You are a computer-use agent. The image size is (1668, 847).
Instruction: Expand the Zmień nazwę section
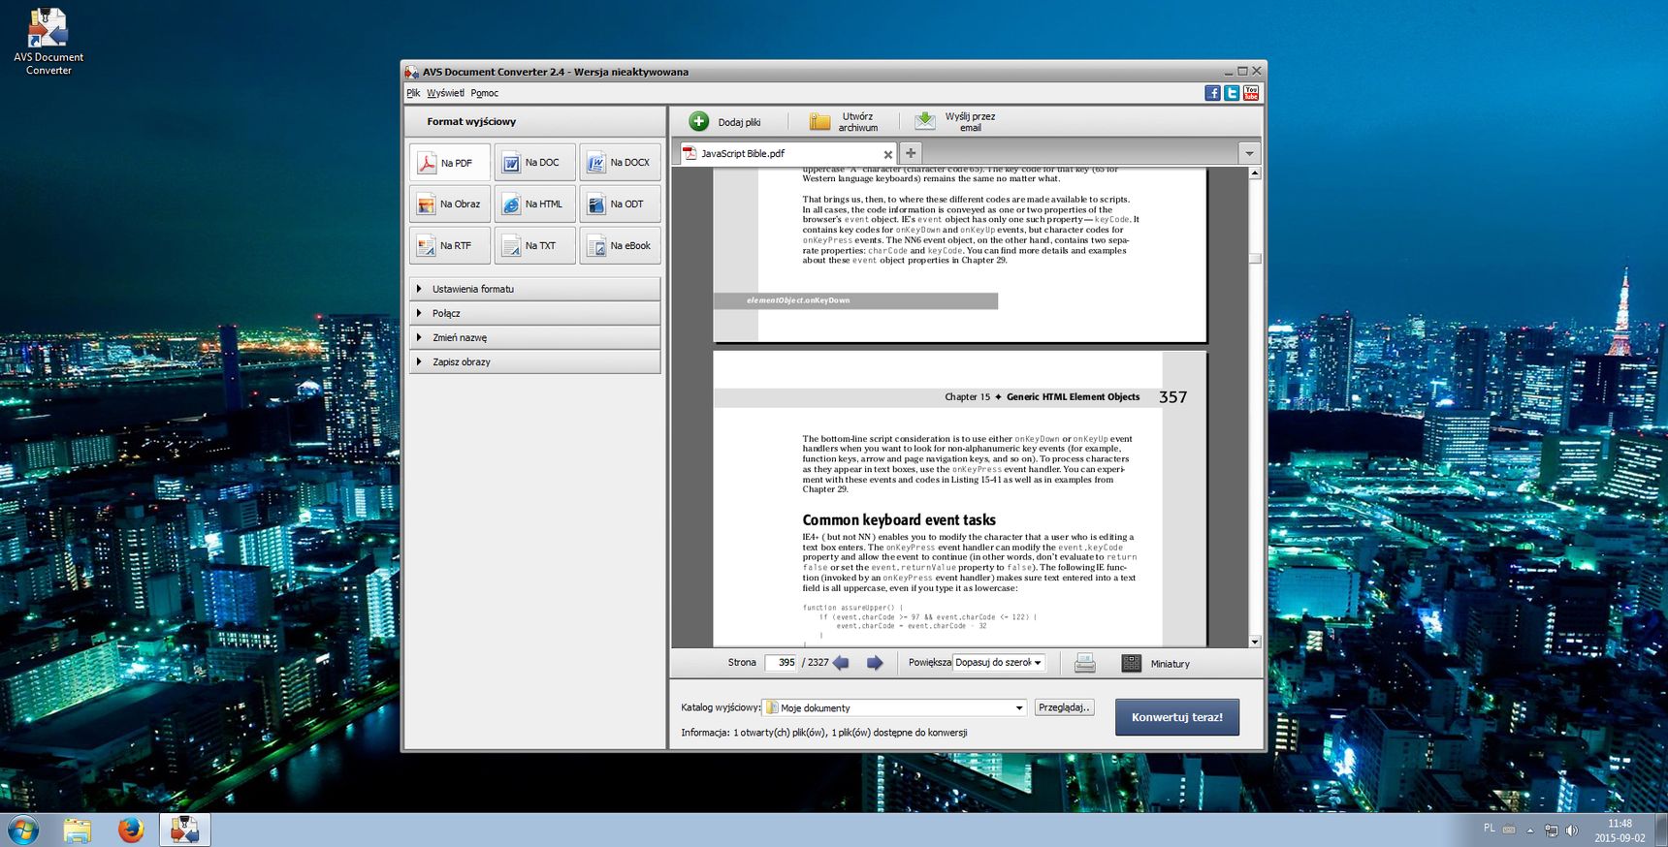534,337
